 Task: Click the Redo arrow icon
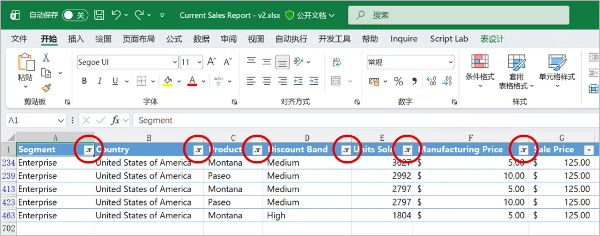[139, 15]
